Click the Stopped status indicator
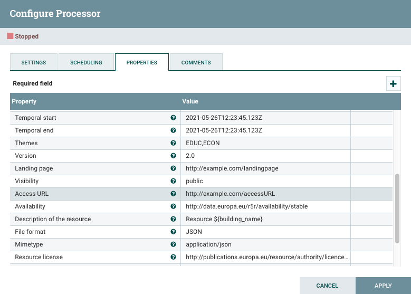The height and width of the screenshot is (294, 411). (x=23, y=36)
